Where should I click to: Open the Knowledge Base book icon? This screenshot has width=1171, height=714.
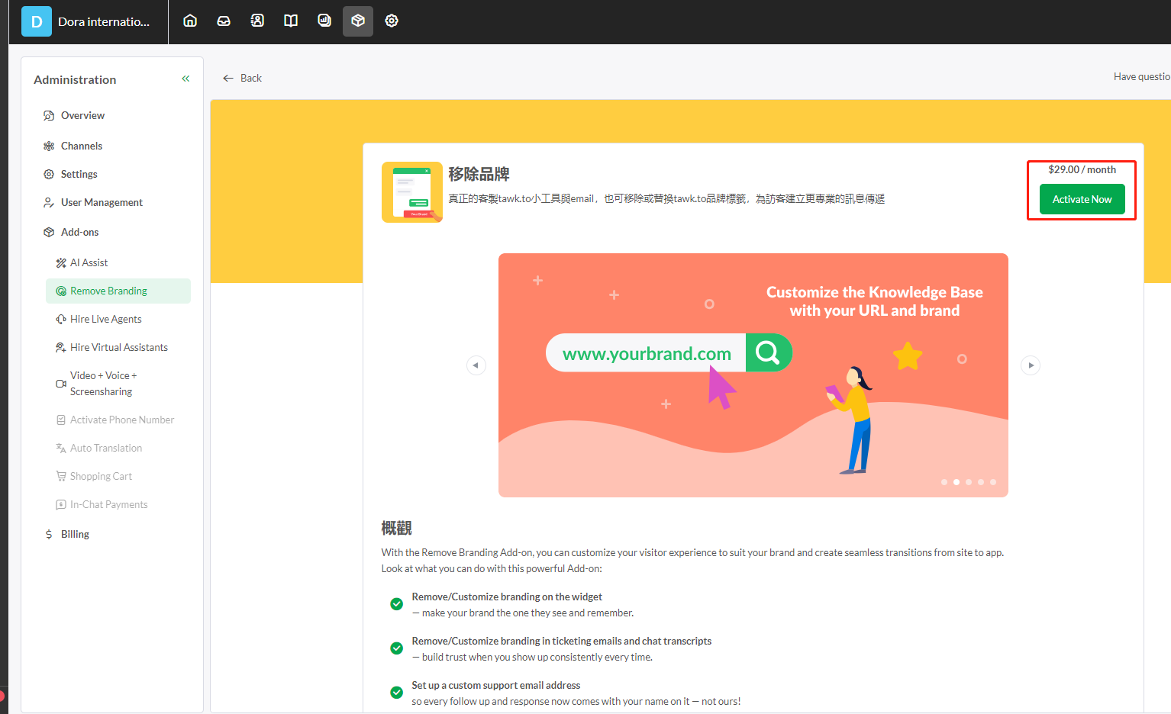[291, 21]
